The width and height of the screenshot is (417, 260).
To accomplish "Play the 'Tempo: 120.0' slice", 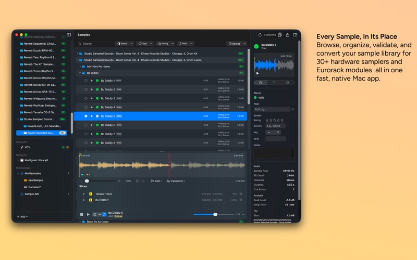I will [84, 194].
